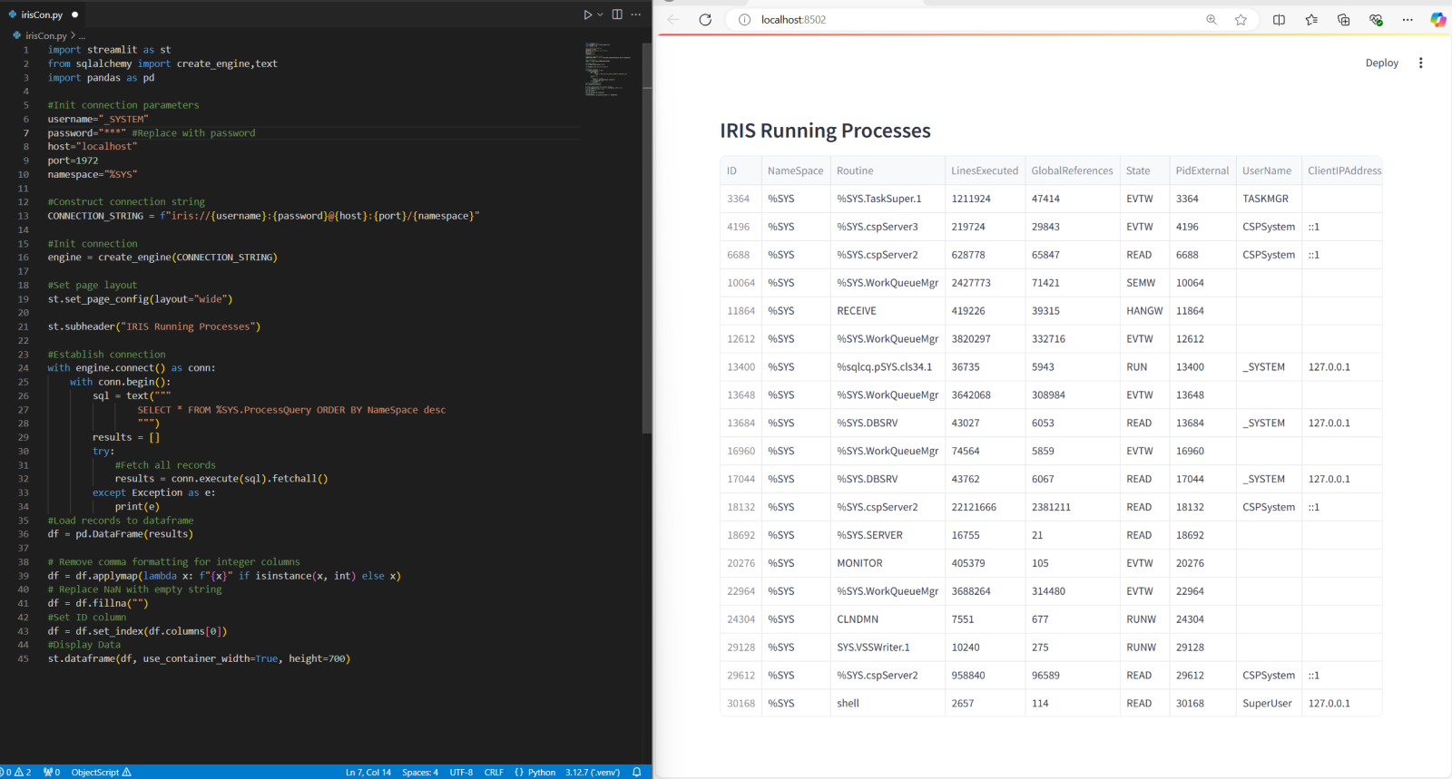Change file encoding via UTF-8
1452x779 pixels.
coord(461,773)
